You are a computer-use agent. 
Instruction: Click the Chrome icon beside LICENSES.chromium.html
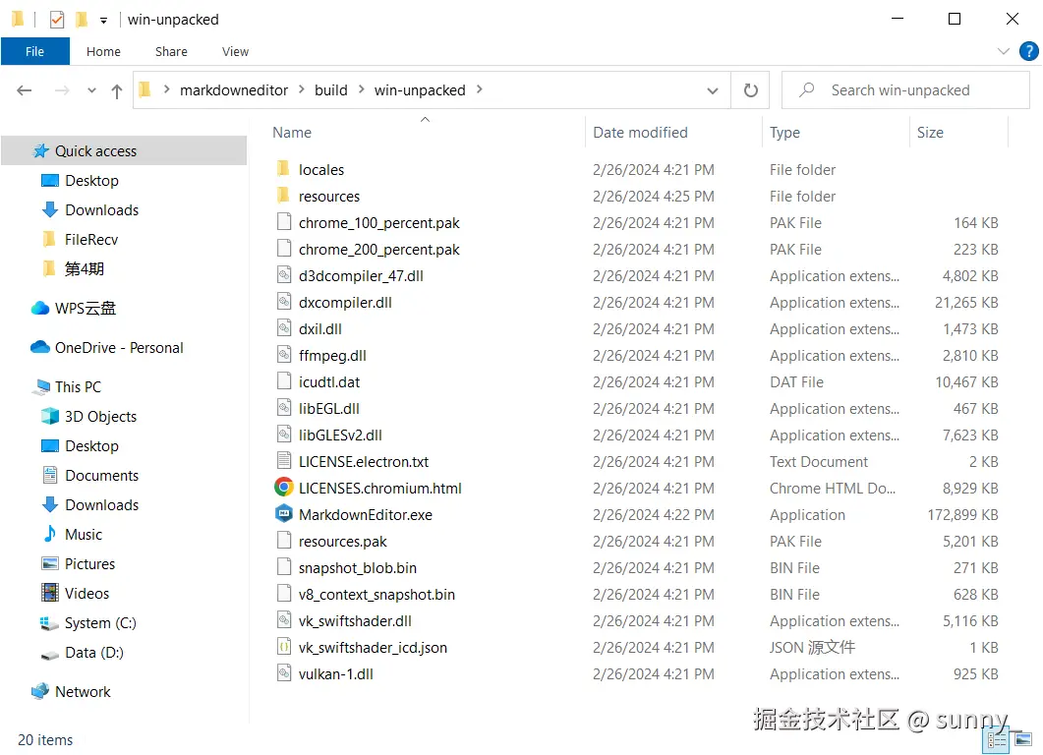click(x=284, y=488)
